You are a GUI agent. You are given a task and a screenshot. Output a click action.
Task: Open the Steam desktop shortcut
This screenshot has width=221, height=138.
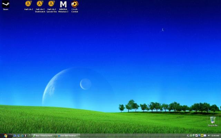[x=6, y=6]
